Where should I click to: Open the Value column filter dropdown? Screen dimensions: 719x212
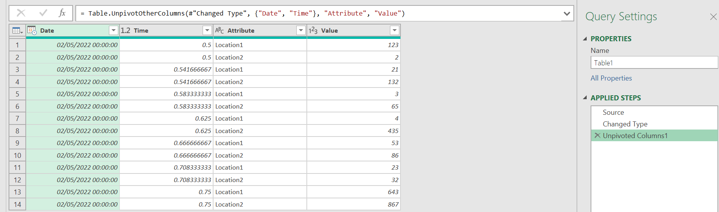point(395,30)
